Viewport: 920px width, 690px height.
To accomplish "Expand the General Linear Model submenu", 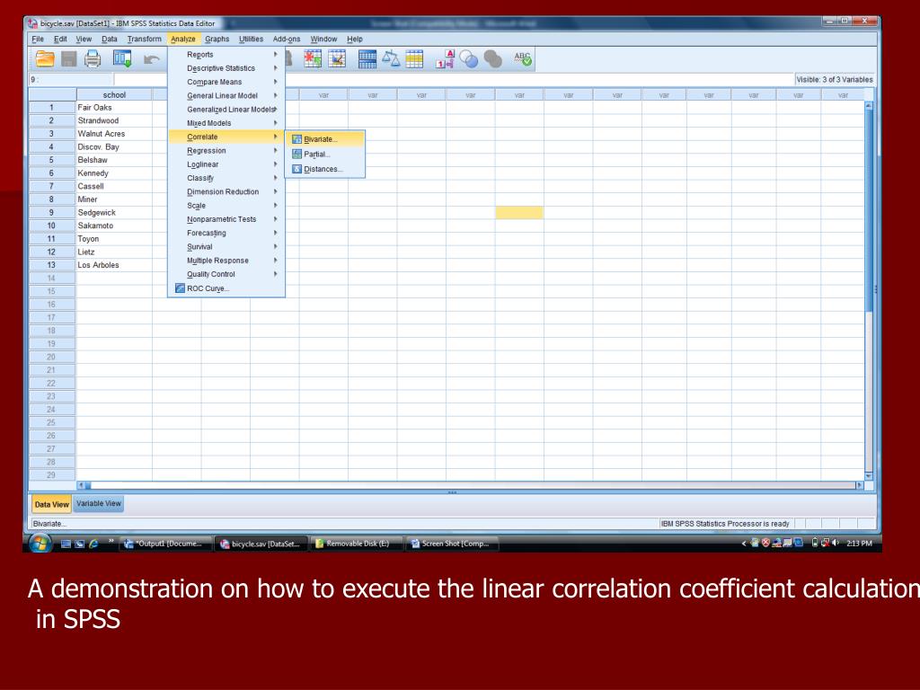I will point(226,95).
